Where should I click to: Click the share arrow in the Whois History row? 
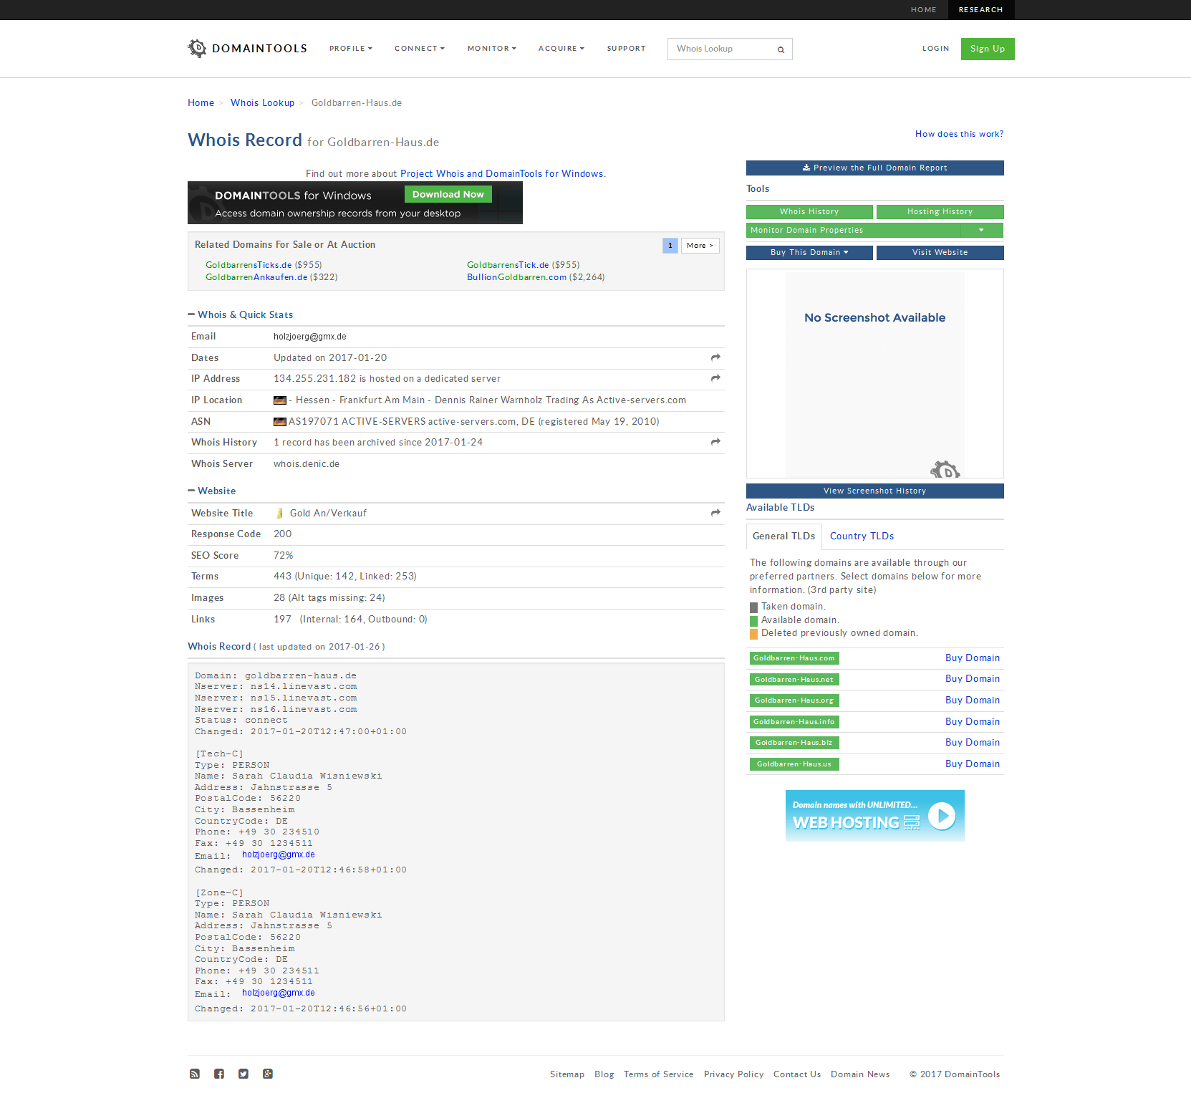[715, 442]
